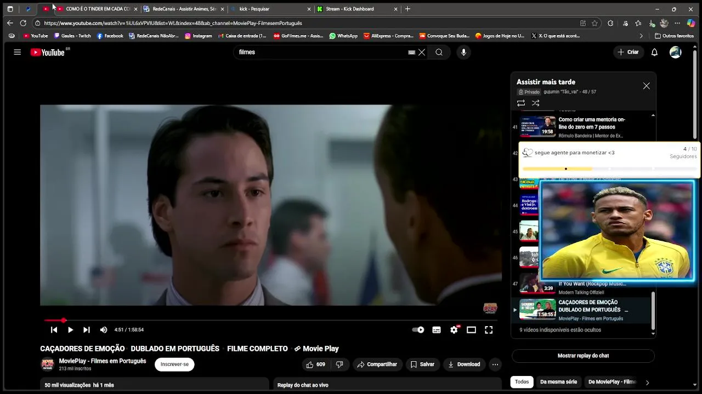Image resolution: width=702 pixels, height=394 pixels.
Task: Open the Instagram bookmark
Action: click(198, 36)
